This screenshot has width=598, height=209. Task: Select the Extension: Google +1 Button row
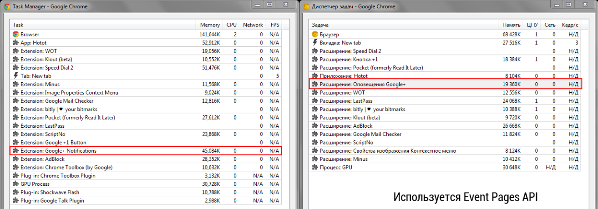(146, 142)
